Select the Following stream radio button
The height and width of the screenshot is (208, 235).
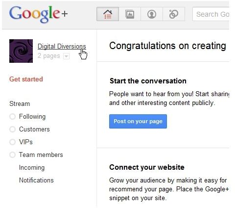(x=12, y=117)
